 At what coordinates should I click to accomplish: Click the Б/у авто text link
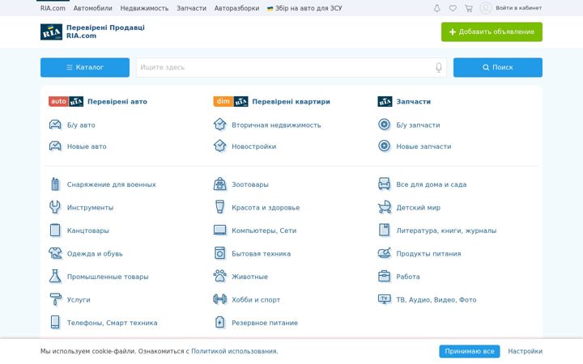point(81,125)
